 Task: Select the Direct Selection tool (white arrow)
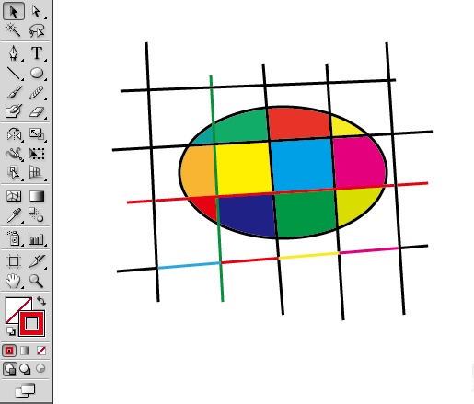tap(37, 12)
